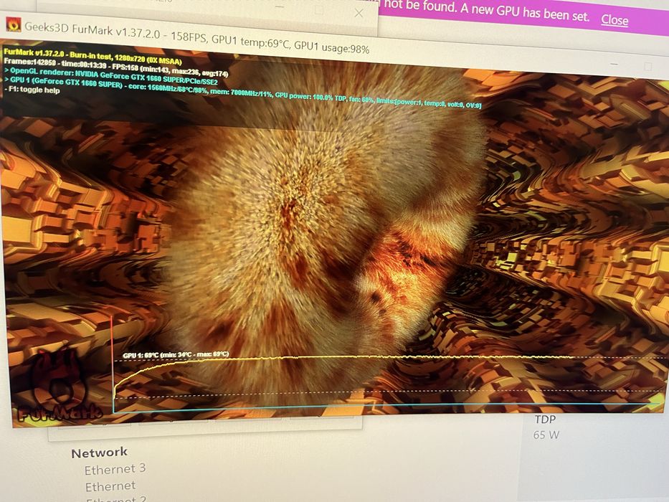This screenshot has height=502, width=669.
Task: Click the Network section heading
Action: (x=100, y=453)
